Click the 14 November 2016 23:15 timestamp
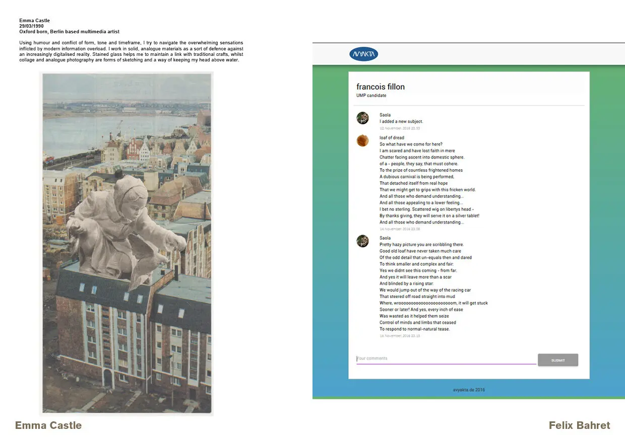Screen dimensions: 625x440 400,336
